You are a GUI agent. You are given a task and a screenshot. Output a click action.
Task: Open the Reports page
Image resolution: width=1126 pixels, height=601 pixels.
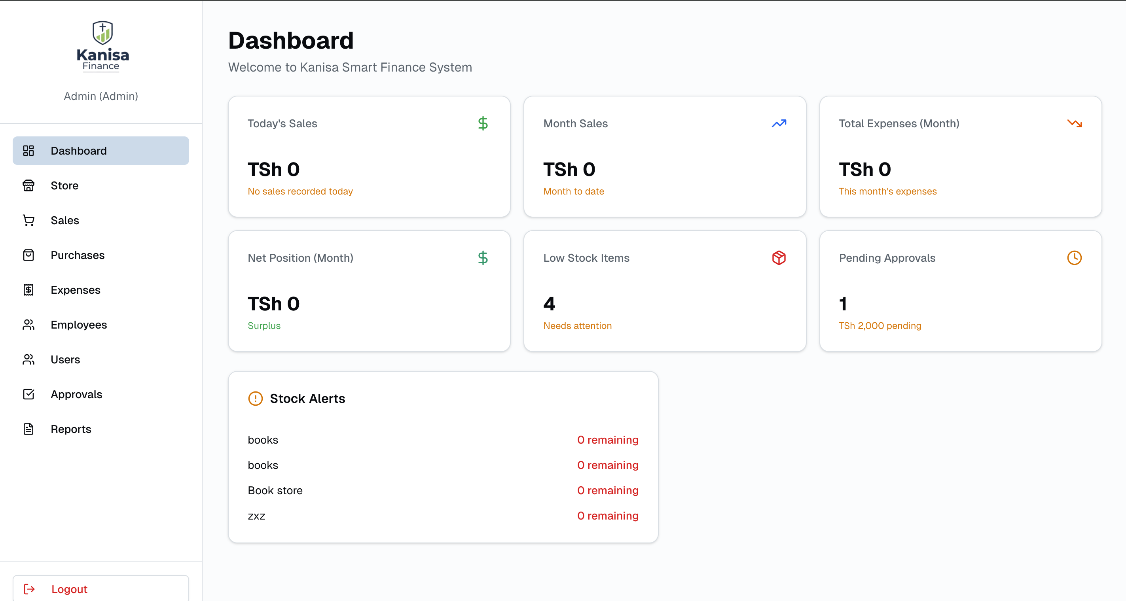point(71,429)
